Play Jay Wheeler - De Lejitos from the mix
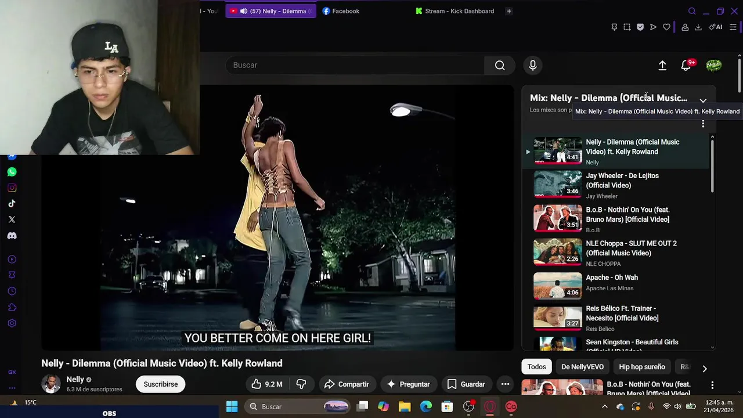 pyautogui.click(x=615, y=185)
